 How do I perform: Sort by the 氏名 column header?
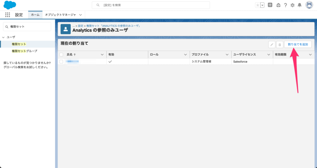71,55
